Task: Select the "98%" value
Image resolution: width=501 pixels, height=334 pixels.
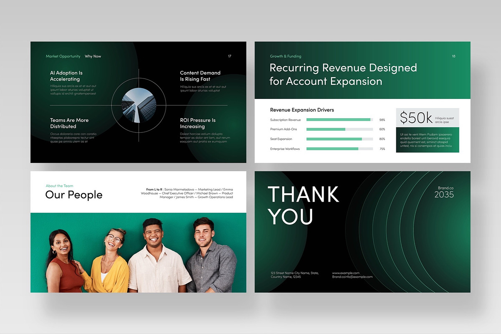Action: tap(382, 120)
